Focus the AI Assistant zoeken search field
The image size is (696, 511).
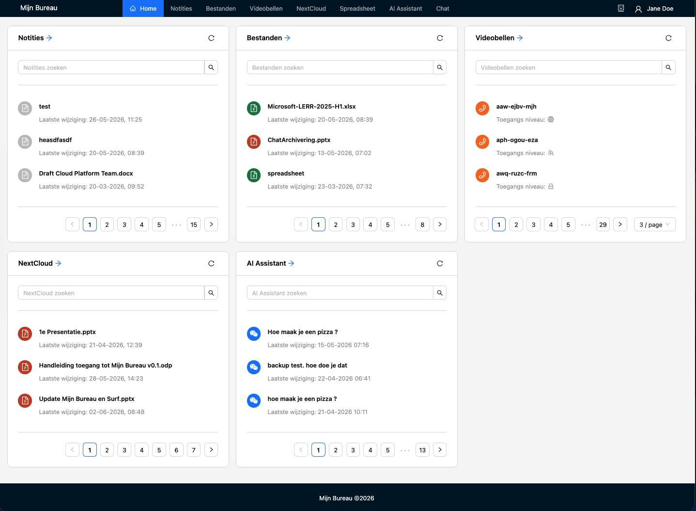tap(340, 293)
